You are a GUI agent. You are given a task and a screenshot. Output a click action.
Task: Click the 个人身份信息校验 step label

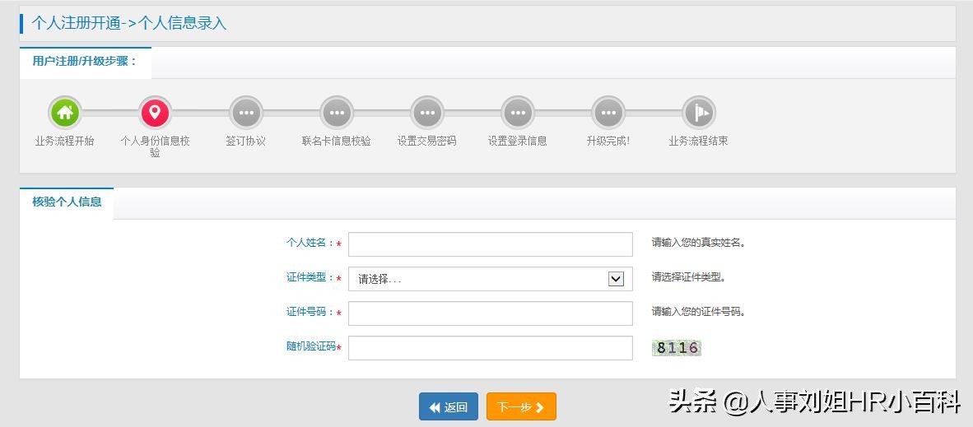(x=155, y=146)
